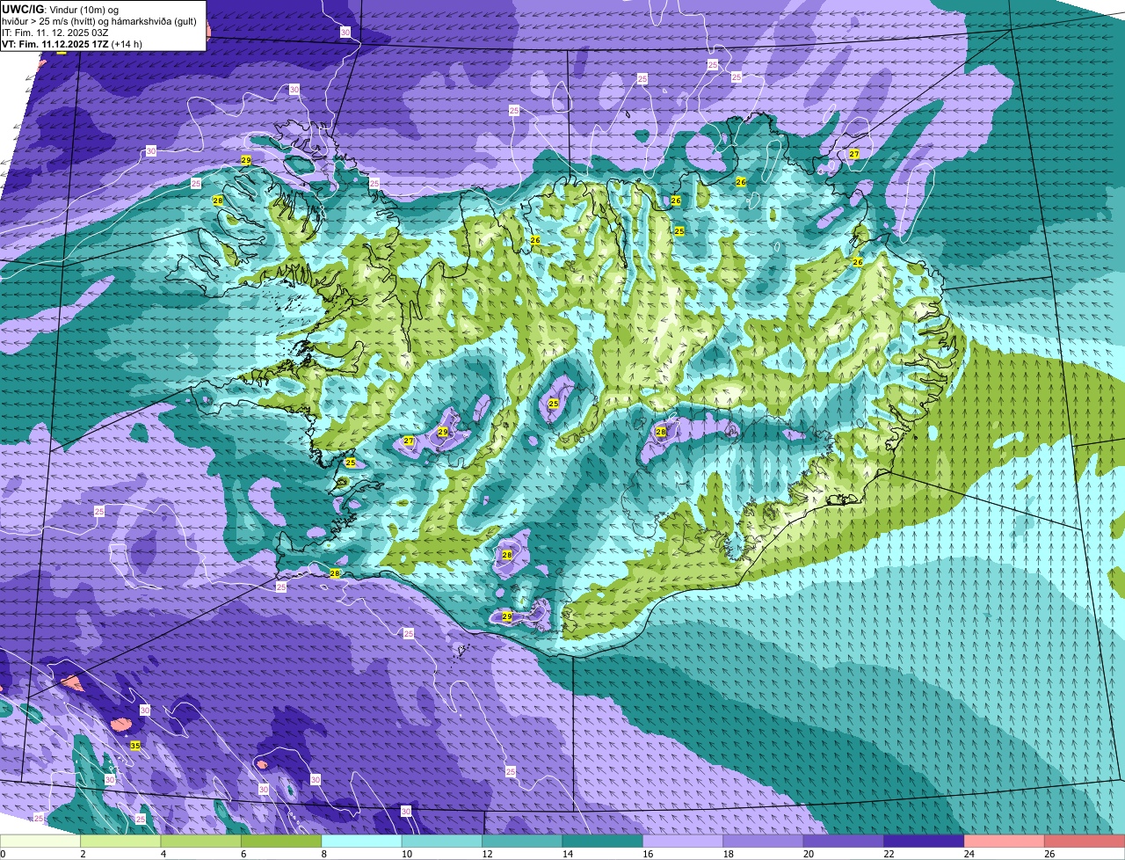The image size is (1125, 860).
Task: Select the 20–22 violet legend color band
Action: [845, 841]
